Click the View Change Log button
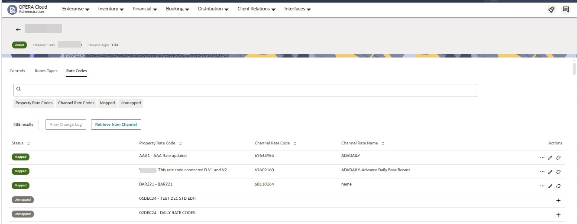577x224 pixels. (x=66, y=125)
